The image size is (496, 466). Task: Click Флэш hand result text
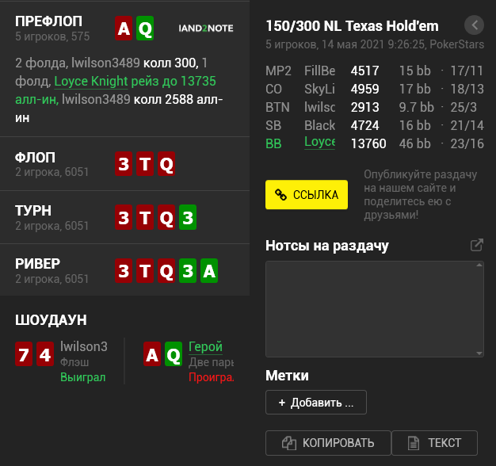coord(74,362)
